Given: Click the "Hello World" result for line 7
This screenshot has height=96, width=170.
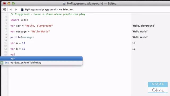Looking at the screenshot, I should tap(140, 31).
